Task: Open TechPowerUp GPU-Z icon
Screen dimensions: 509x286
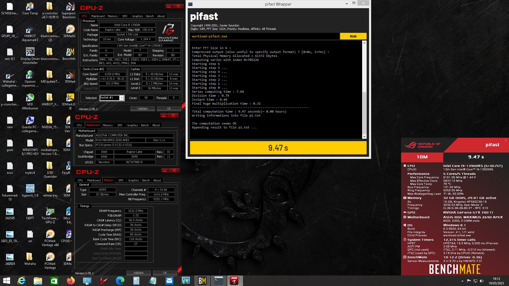Action: pos(50,216)
